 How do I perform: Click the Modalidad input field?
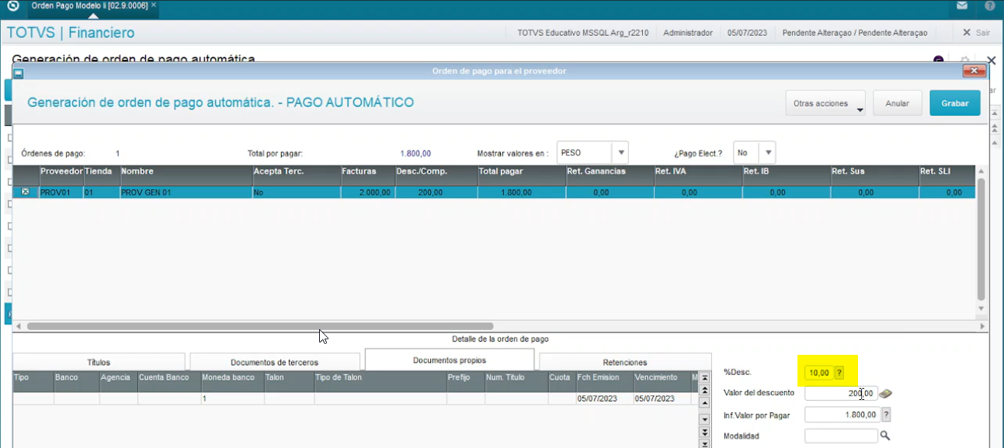(841, 436)
